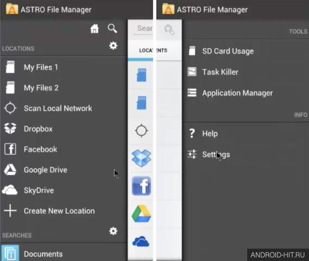
Task: Tap the home icon in left panel
Action: 94,29
